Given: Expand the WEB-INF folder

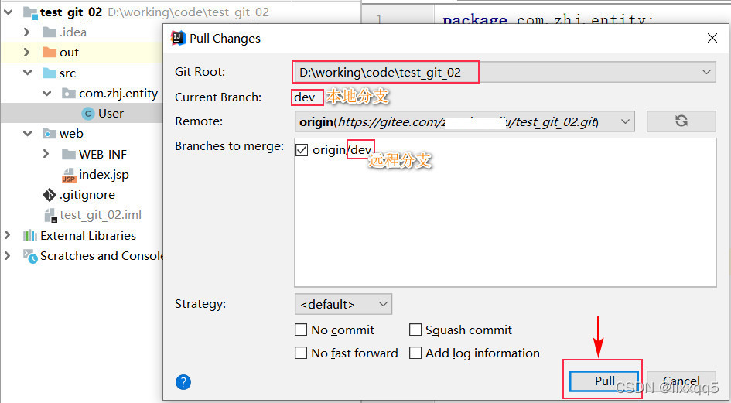Looking at the screenshot, I should [x=46, y=153].
